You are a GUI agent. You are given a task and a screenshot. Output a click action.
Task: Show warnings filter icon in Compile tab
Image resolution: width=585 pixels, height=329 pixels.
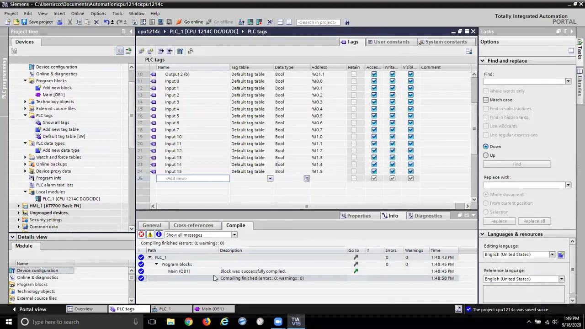(150, 234)
